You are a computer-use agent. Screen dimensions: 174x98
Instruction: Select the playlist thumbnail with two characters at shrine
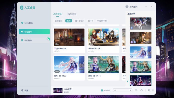141,67
